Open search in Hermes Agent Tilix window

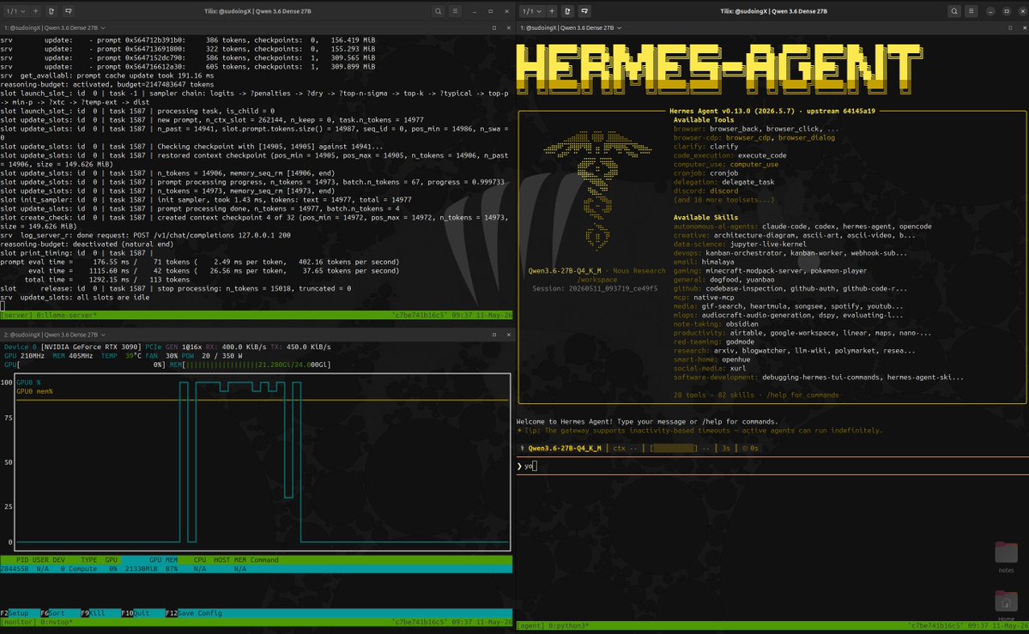pos(954,11)
